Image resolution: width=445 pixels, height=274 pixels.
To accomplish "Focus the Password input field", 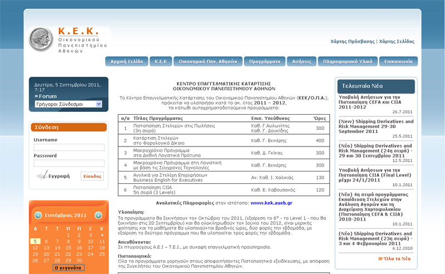I will click(x=69, y=163).
